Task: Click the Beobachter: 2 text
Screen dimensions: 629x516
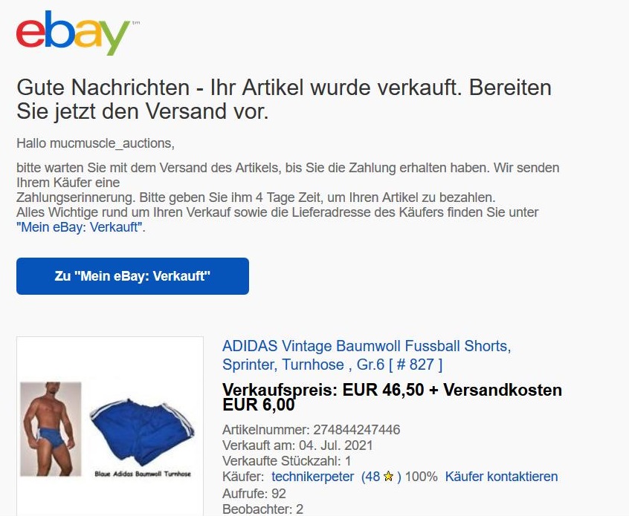Action: tap(262, 509)
